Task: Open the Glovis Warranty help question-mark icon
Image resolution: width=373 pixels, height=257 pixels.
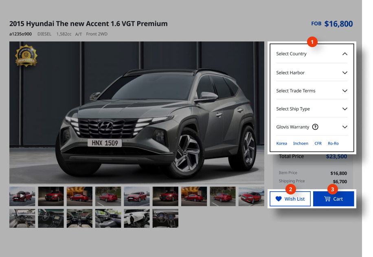Action: (x=315, y=127)
